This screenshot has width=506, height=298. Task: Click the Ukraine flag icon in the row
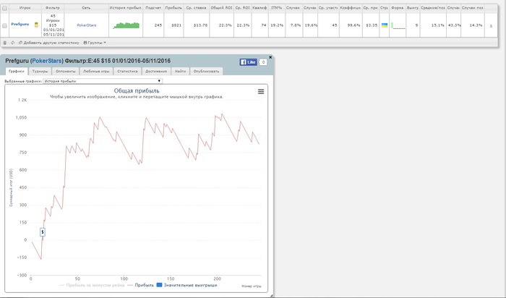tap(385, 25)
